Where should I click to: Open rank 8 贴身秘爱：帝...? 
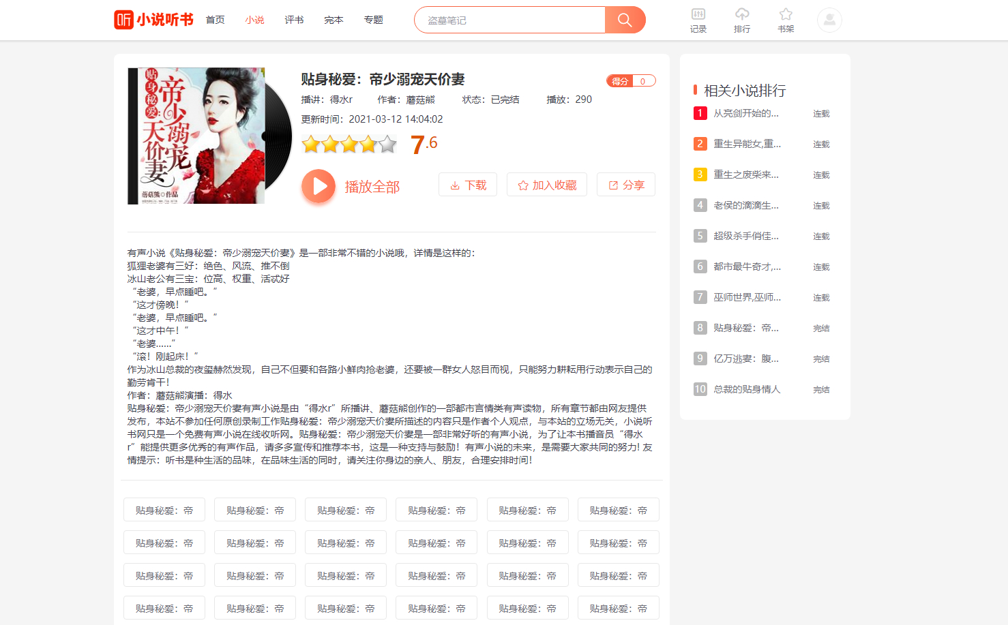pos(746,328)
